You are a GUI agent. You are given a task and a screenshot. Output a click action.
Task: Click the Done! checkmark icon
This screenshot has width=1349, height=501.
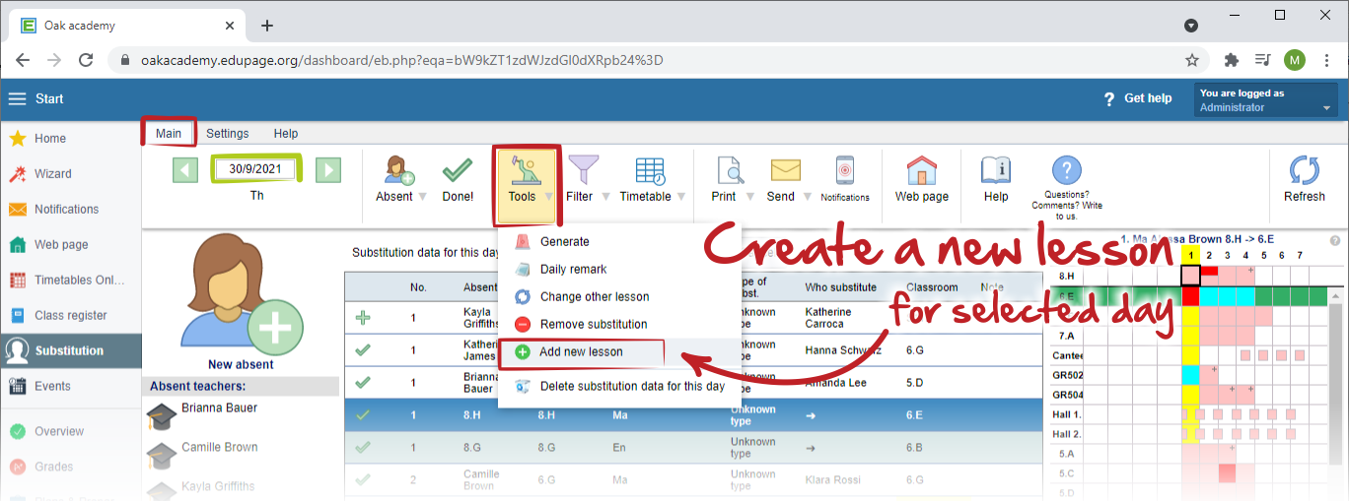click(x=458, y=171)
